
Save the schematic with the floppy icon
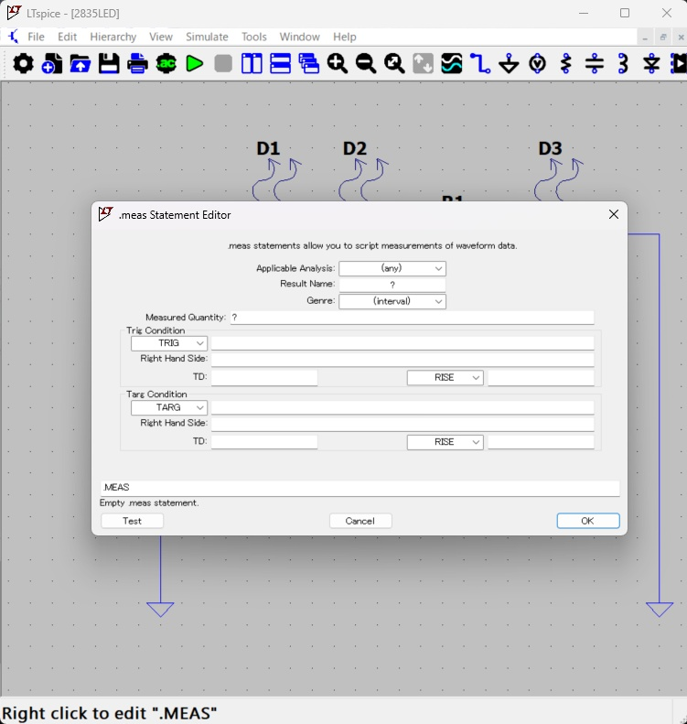(x=109, y=63)
